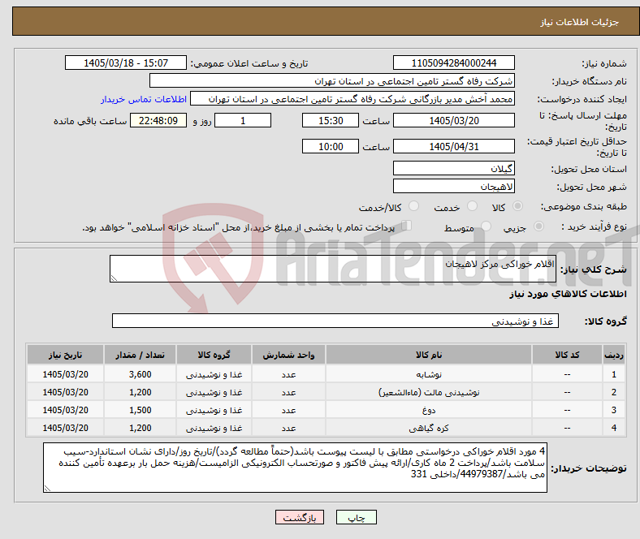Click the deadline time field 15:30

point(331,120)
